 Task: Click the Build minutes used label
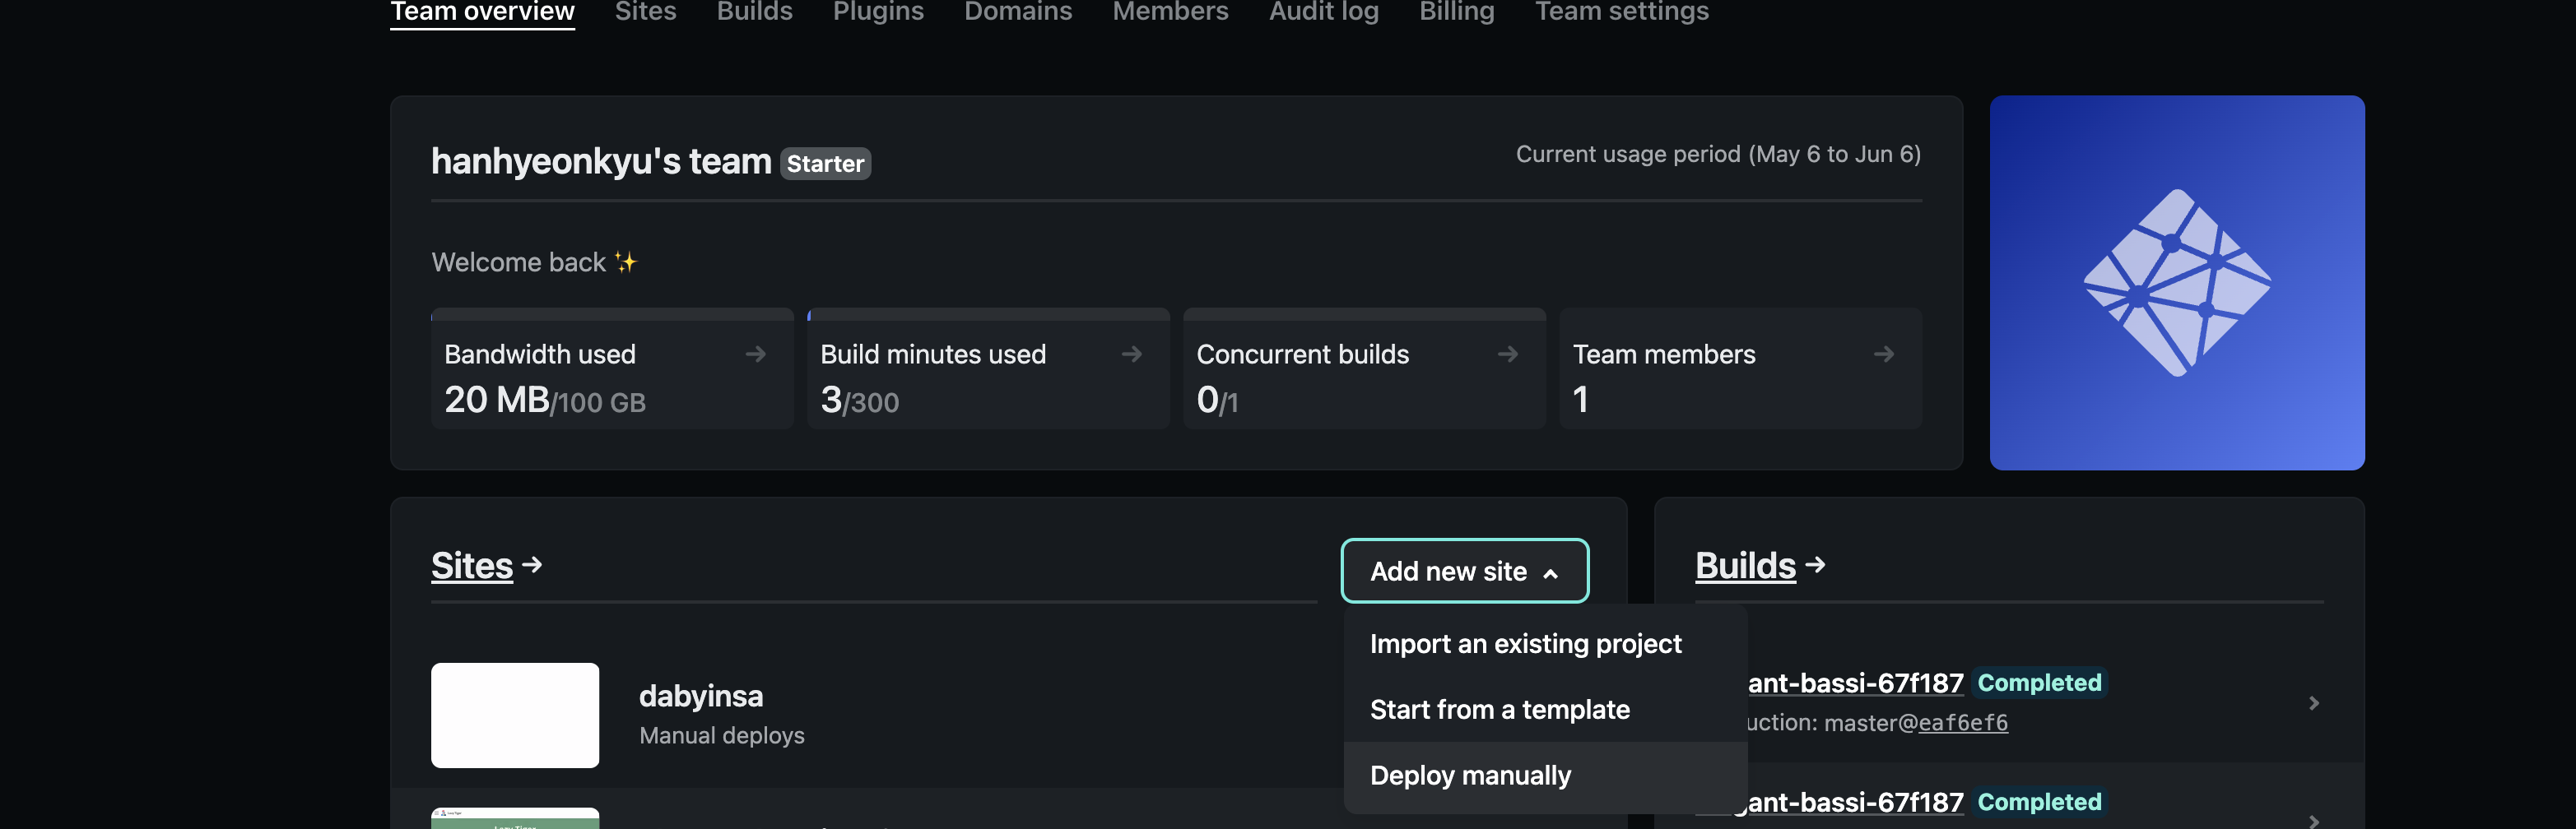933,354
